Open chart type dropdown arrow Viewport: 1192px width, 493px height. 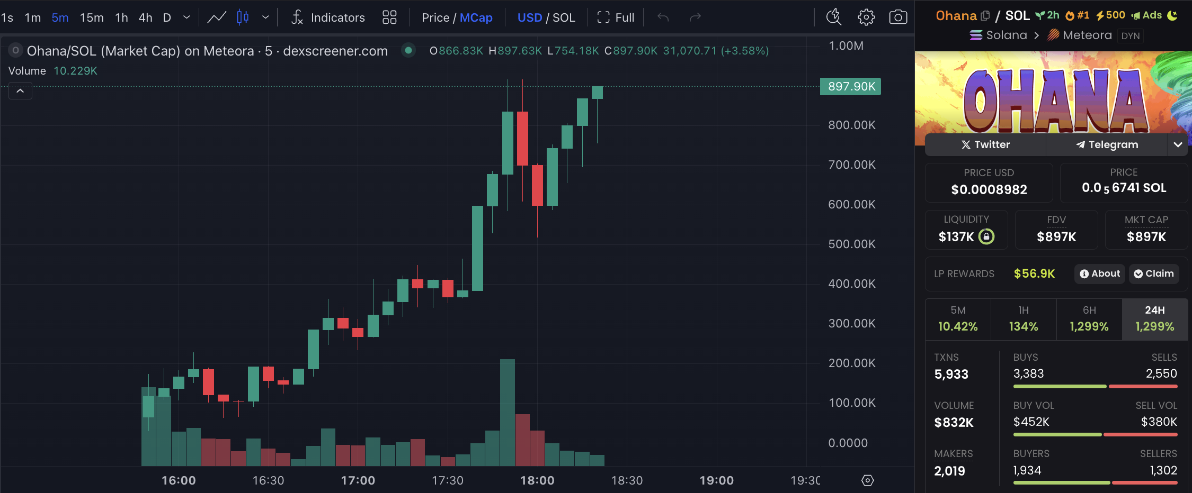pyautogui.click(x=265, y=17)
